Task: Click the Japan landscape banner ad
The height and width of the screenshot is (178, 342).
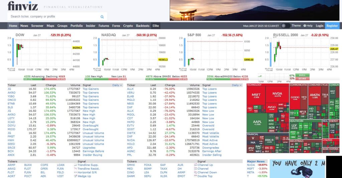Action: (254, 10)
